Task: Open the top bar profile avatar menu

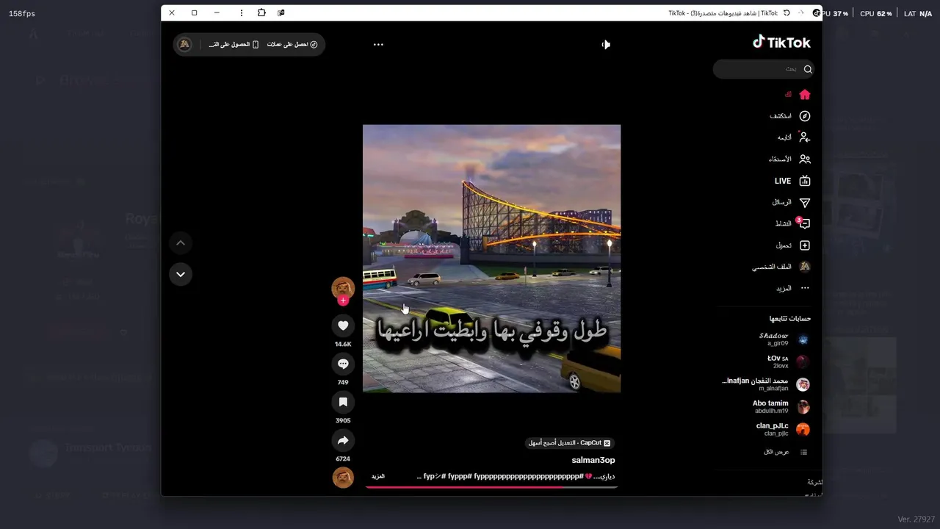Action: [184, 44]
